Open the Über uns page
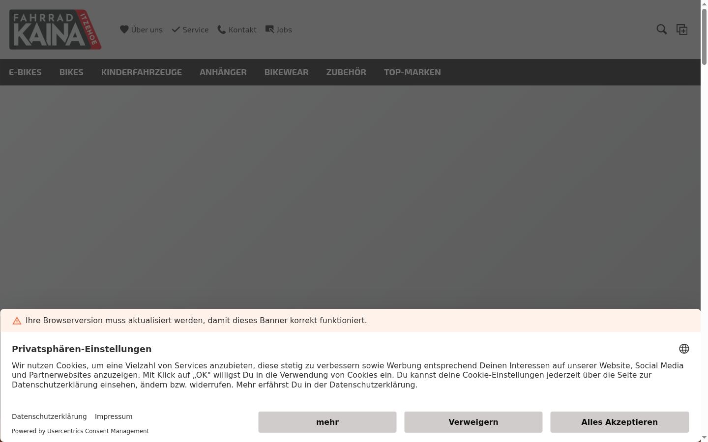Screen dimensions: 708x442 141,30
